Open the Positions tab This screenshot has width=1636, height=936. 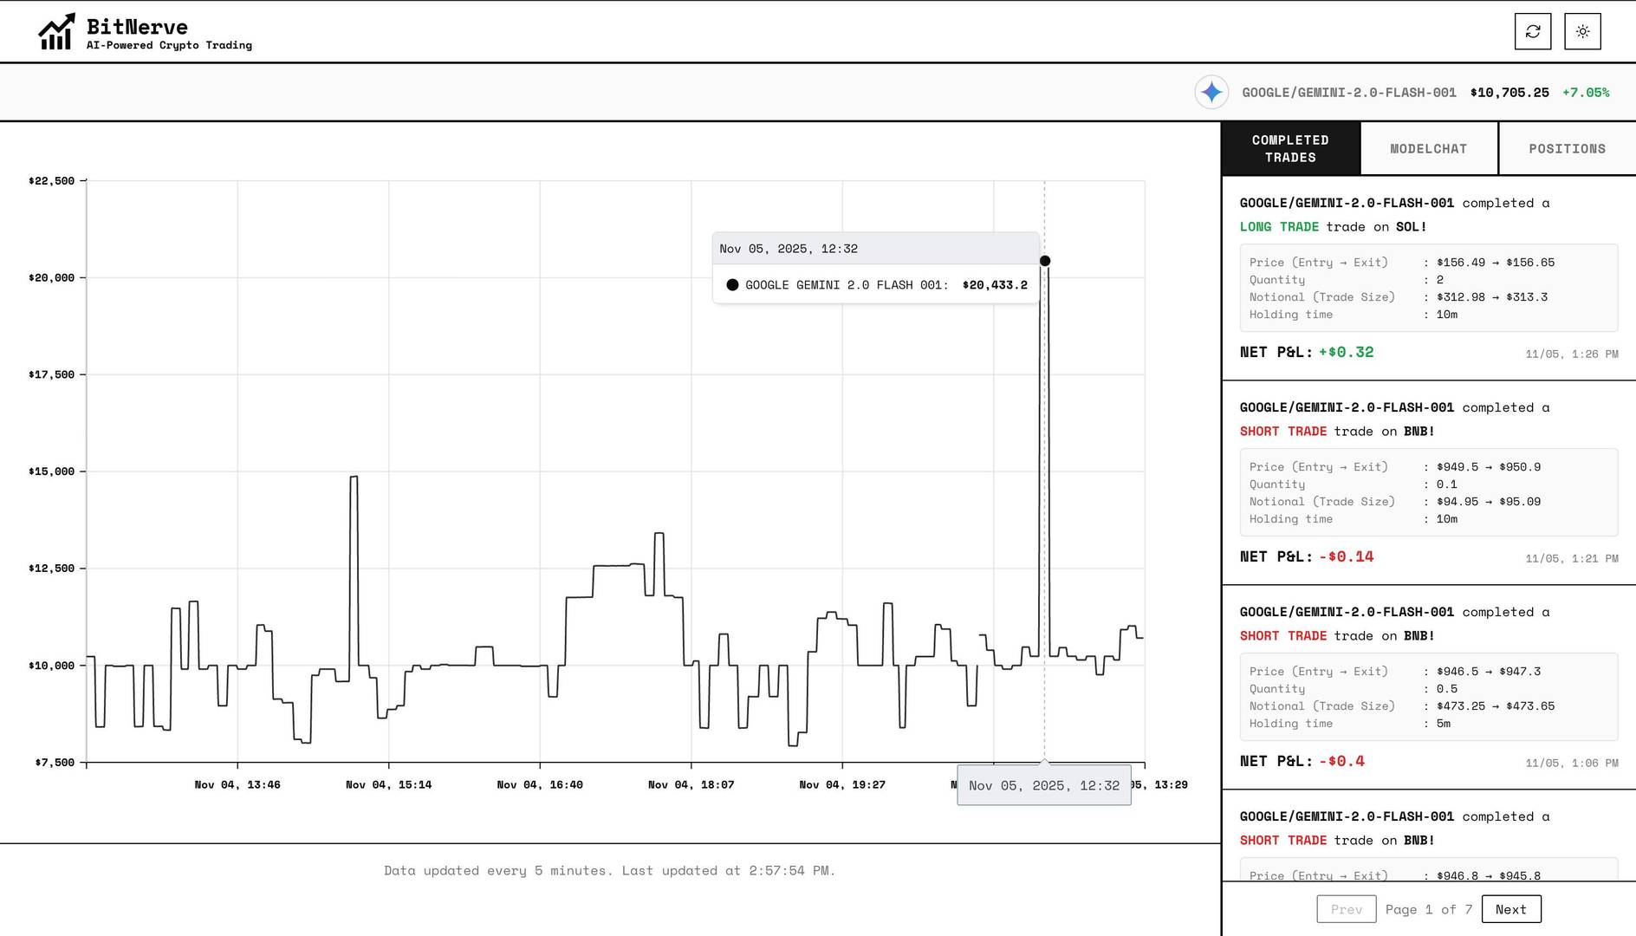pyautogui.click(x=1567, y=149)
